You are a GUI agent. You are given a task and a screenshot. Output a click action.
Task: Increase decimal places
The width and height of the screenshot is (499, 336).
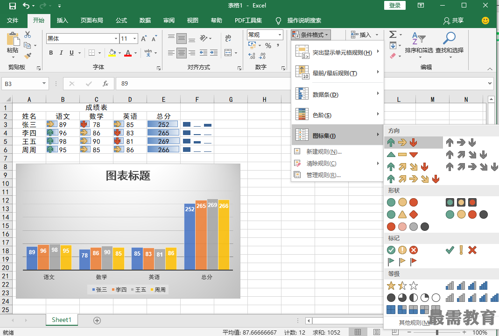252,56
